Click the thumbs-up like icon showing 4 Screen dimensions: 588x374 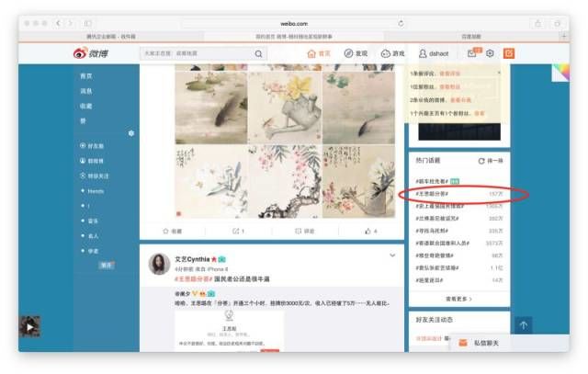tap(371, 231)
